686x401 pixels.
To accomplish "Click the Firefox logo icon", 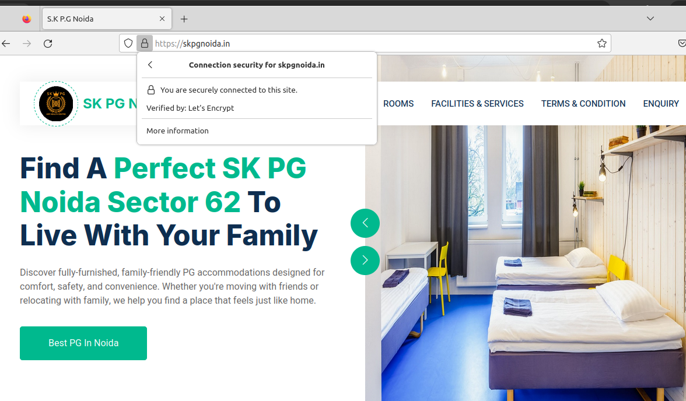I will tap(26, 19).
